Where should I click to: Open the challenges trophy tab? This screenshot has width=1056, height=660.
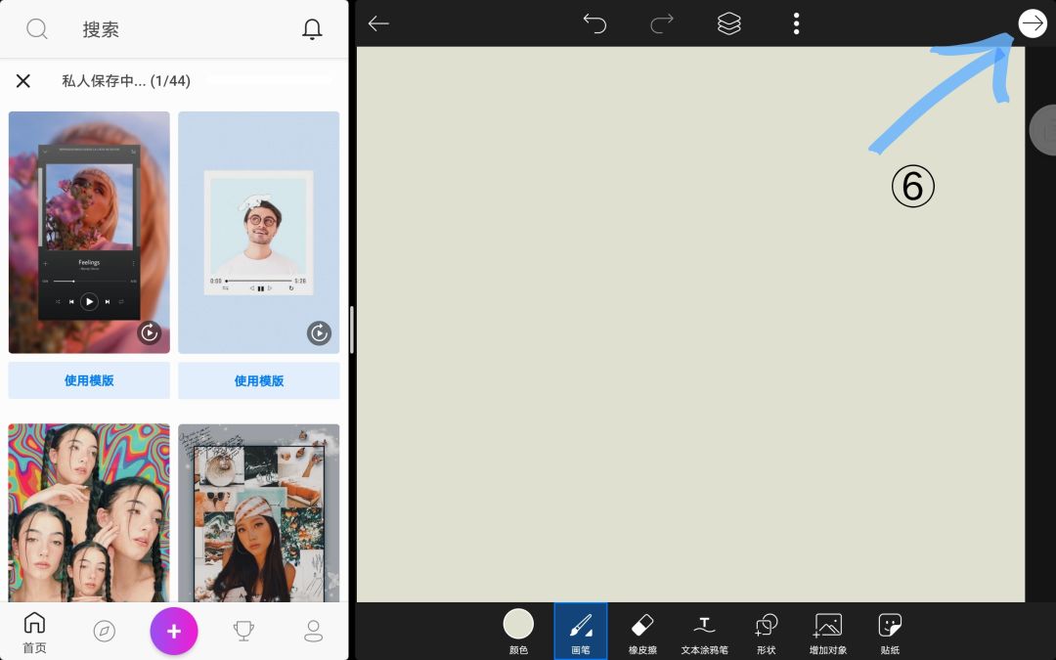pyautogui.click(x=243, y=631)
